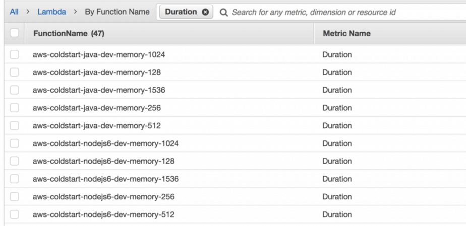The height and width of the screenshot is (226, 466).
Task: Click the Duration filter chip label
Action: tap(181, 12)
